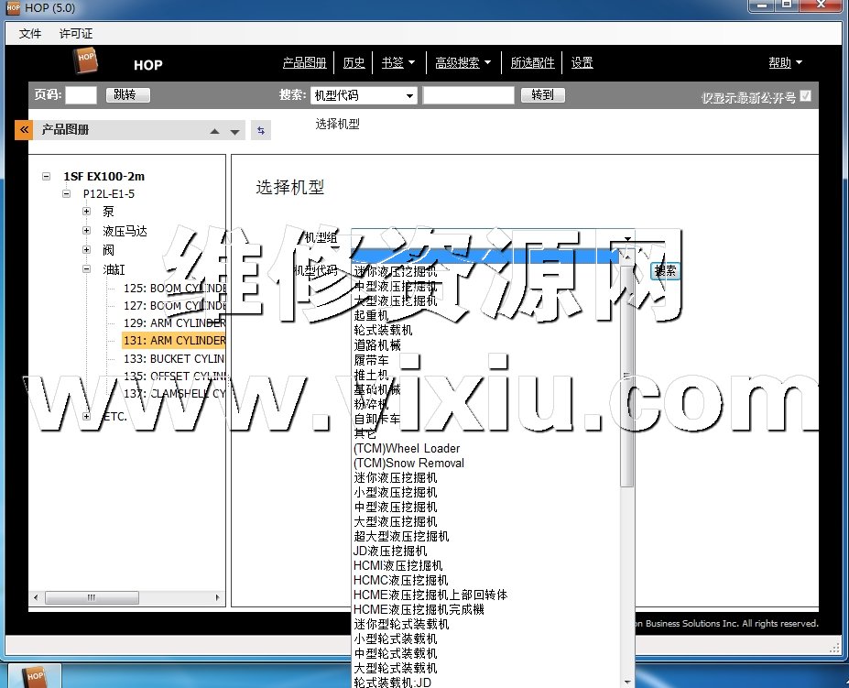Click the 转到 button
Image resolution: width=849 pixels, height=688 pixels.
(x=542, y=95)
